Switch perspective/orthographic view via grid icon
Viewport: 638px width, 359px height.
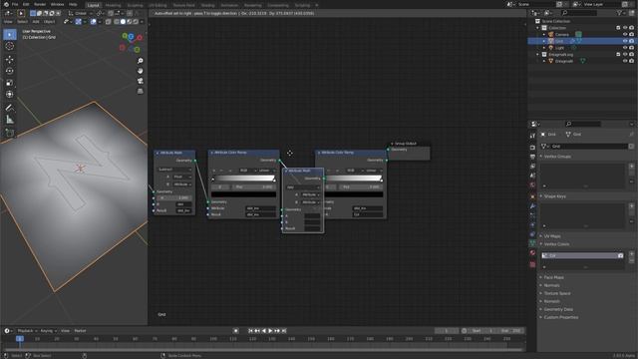(141, 91)
